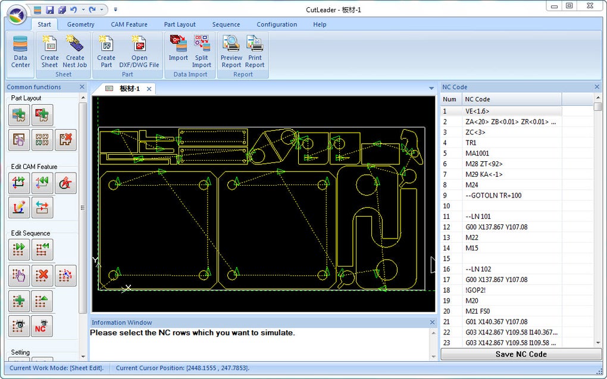Click the NC Code column header
Image resolution: width=607 pixels, height=379 pixels.
(x=511, y=99)
